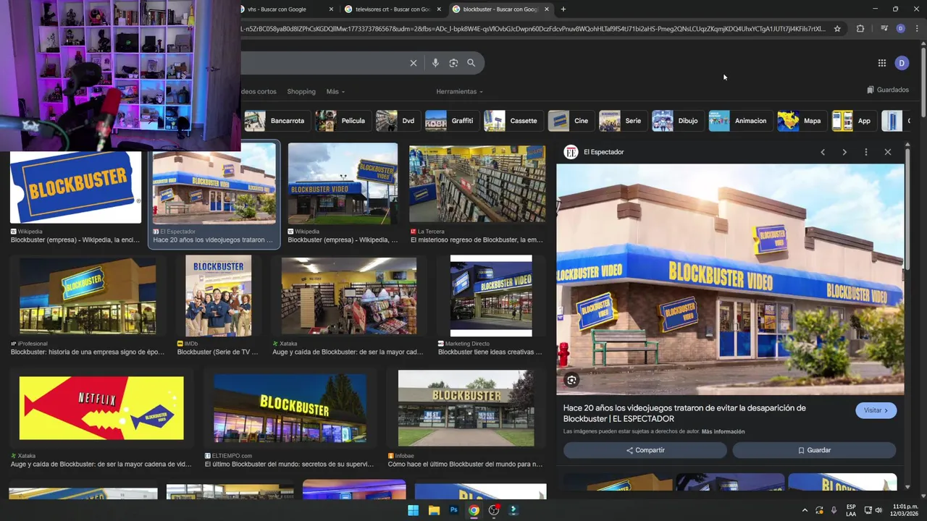Filter images by Animacion chip

coord(739,121)
